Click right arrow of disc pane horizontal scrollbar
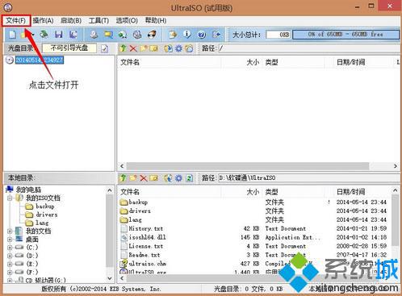 396,166
